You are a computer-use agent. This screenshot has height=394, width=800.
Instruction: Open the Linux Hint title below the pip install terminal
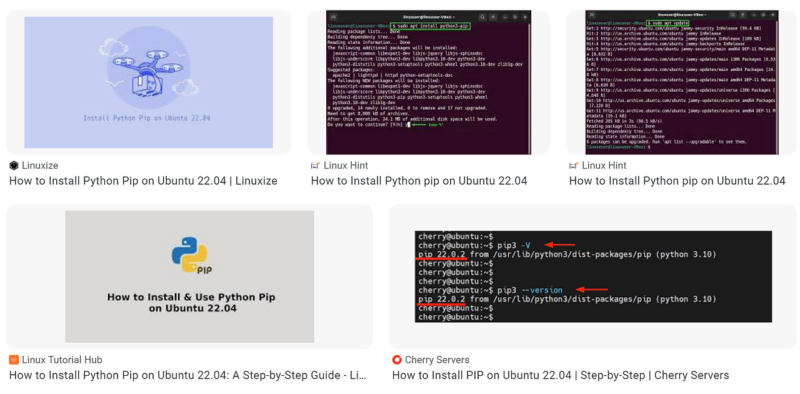click(419, 181)
